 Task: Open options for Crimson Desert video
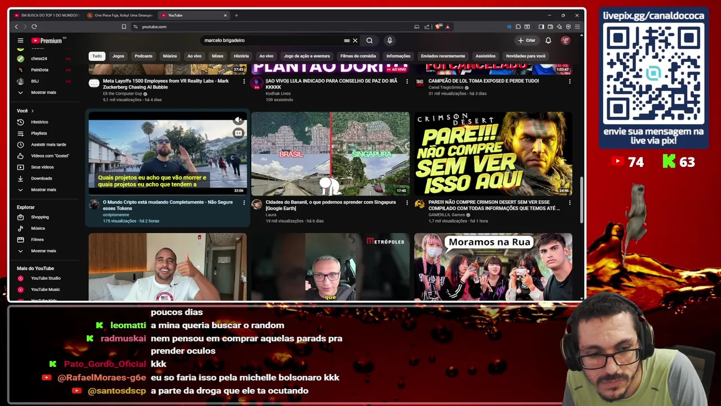(569, 202)
